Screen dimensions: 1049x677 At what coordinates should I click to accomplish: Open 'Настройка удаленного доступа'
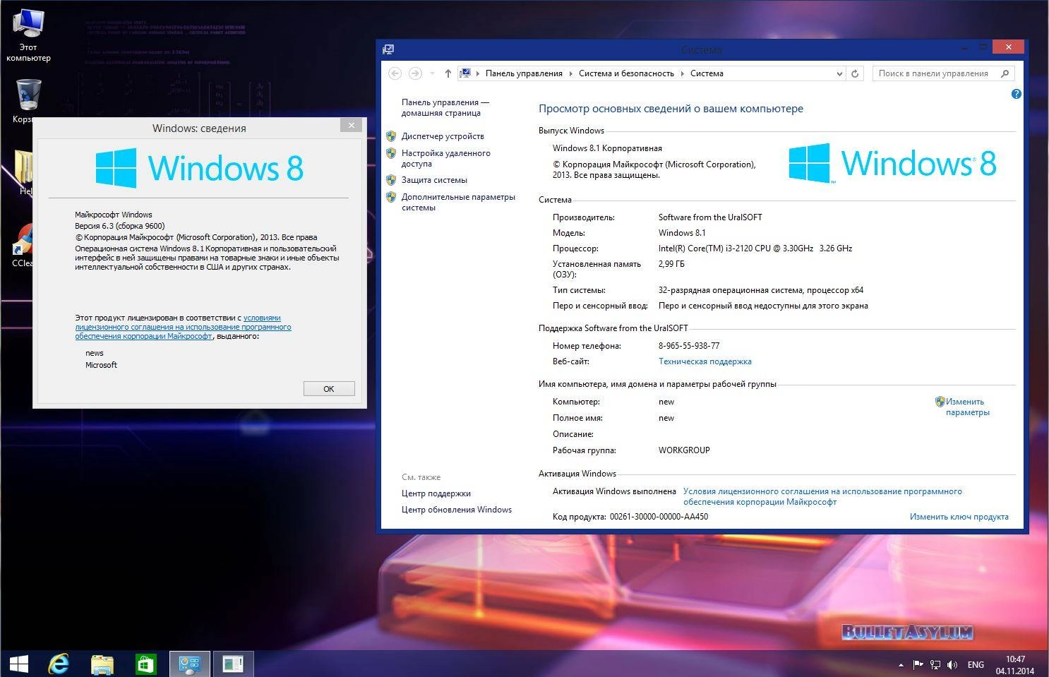(445, 158)
